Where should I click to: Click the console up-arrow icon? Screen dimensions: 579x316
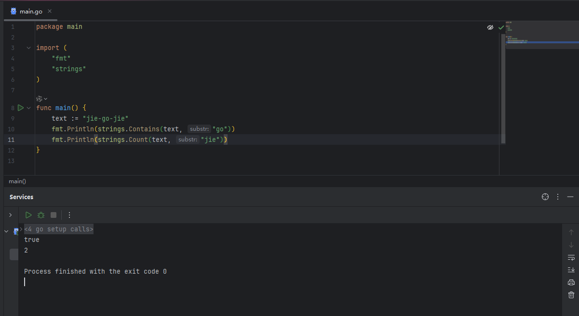tap(571, 232)
